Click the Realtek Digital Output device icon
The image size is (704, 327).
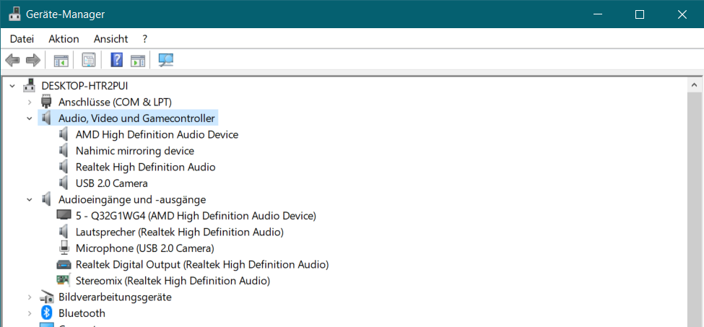click(64, 265)
